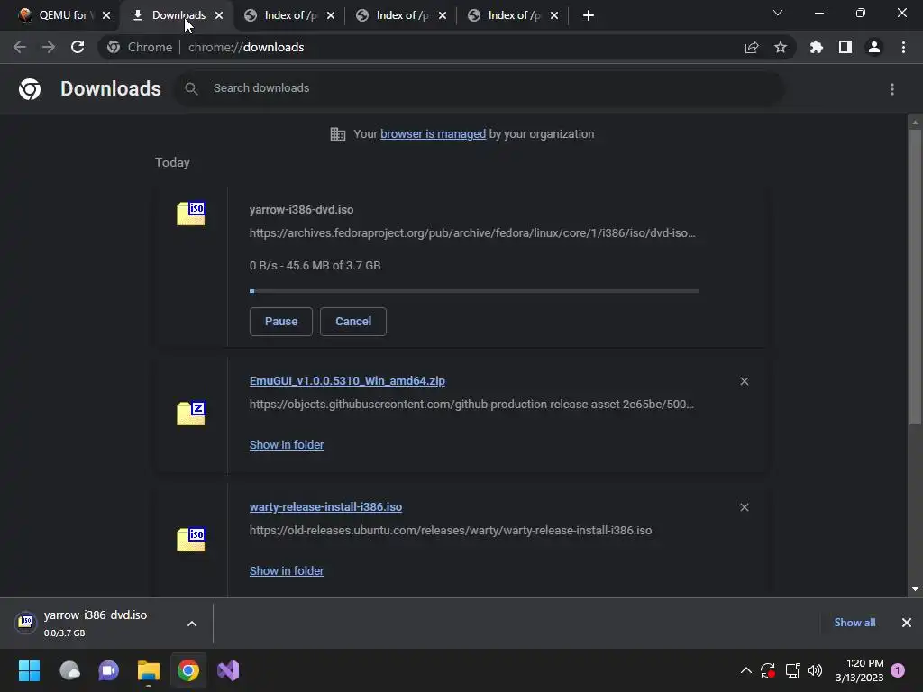Click yarrow-i386-dvd.iso file icon
This screenshot has height=692, width=923.
point(191,213)
